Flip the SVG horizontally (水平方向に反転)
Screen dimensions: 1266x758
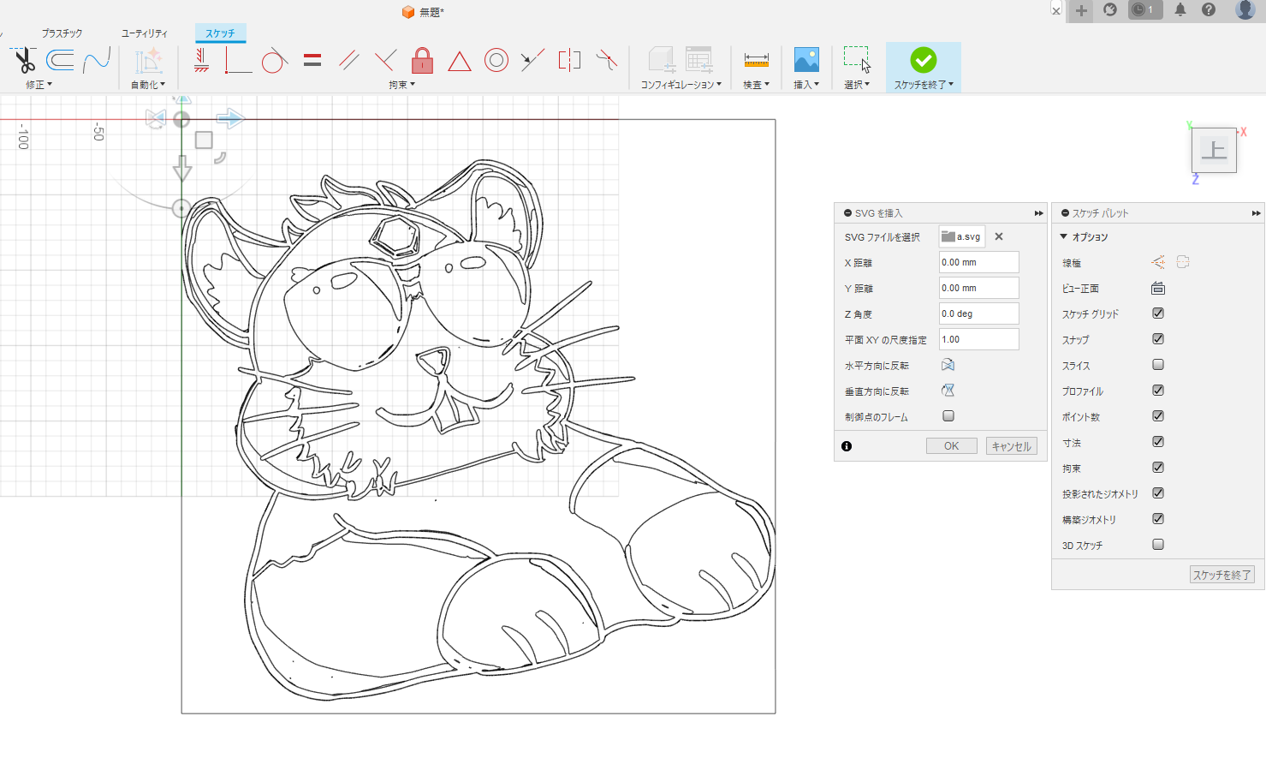click(948, 365)
